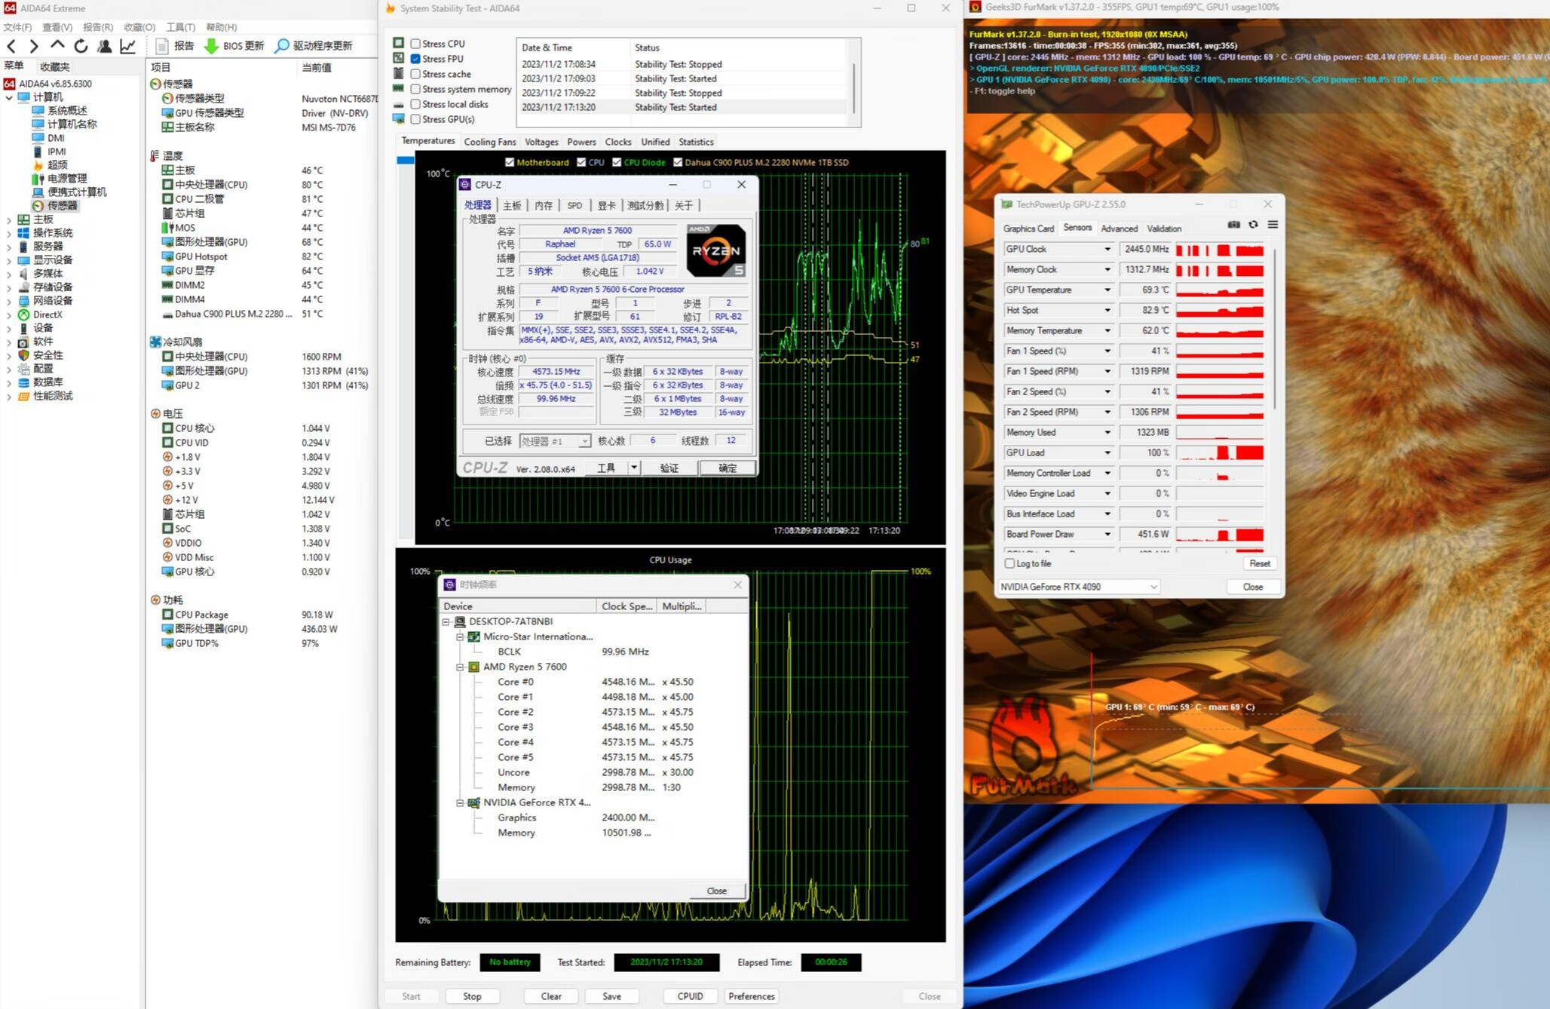Select 超频 in the AIDA64 tree
This screenshot has height=1009, width=1550.
click(57, 165)
